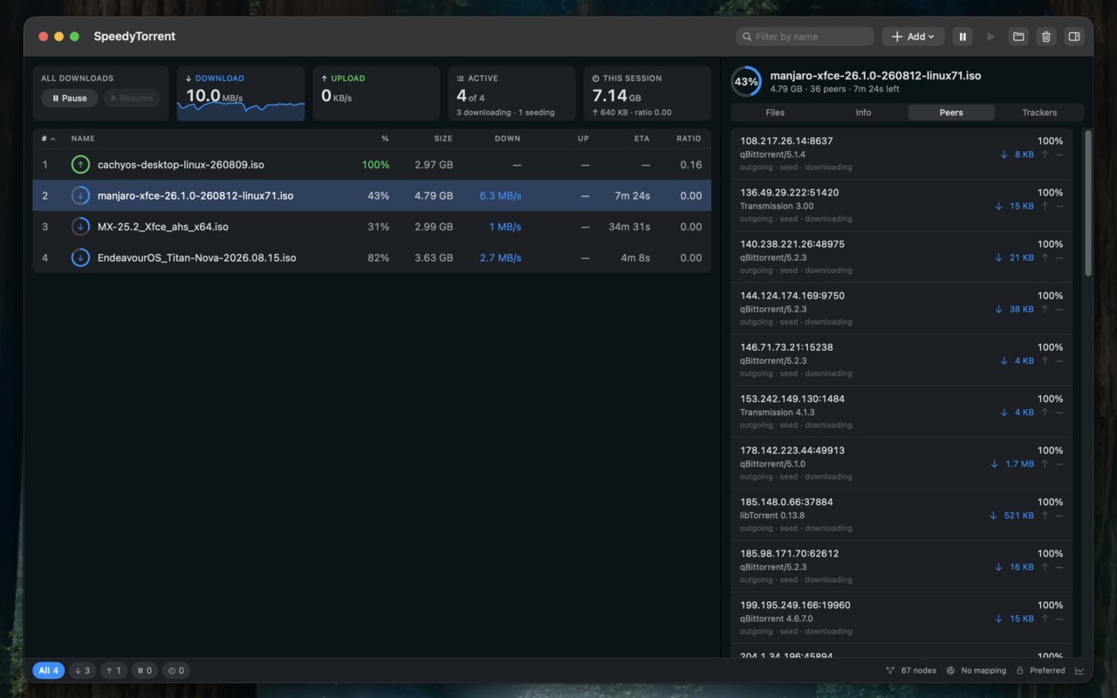Viewport: 1117px width, 698px height.
Task: Show all 4 torrents filter
Action: coord(49,671)
